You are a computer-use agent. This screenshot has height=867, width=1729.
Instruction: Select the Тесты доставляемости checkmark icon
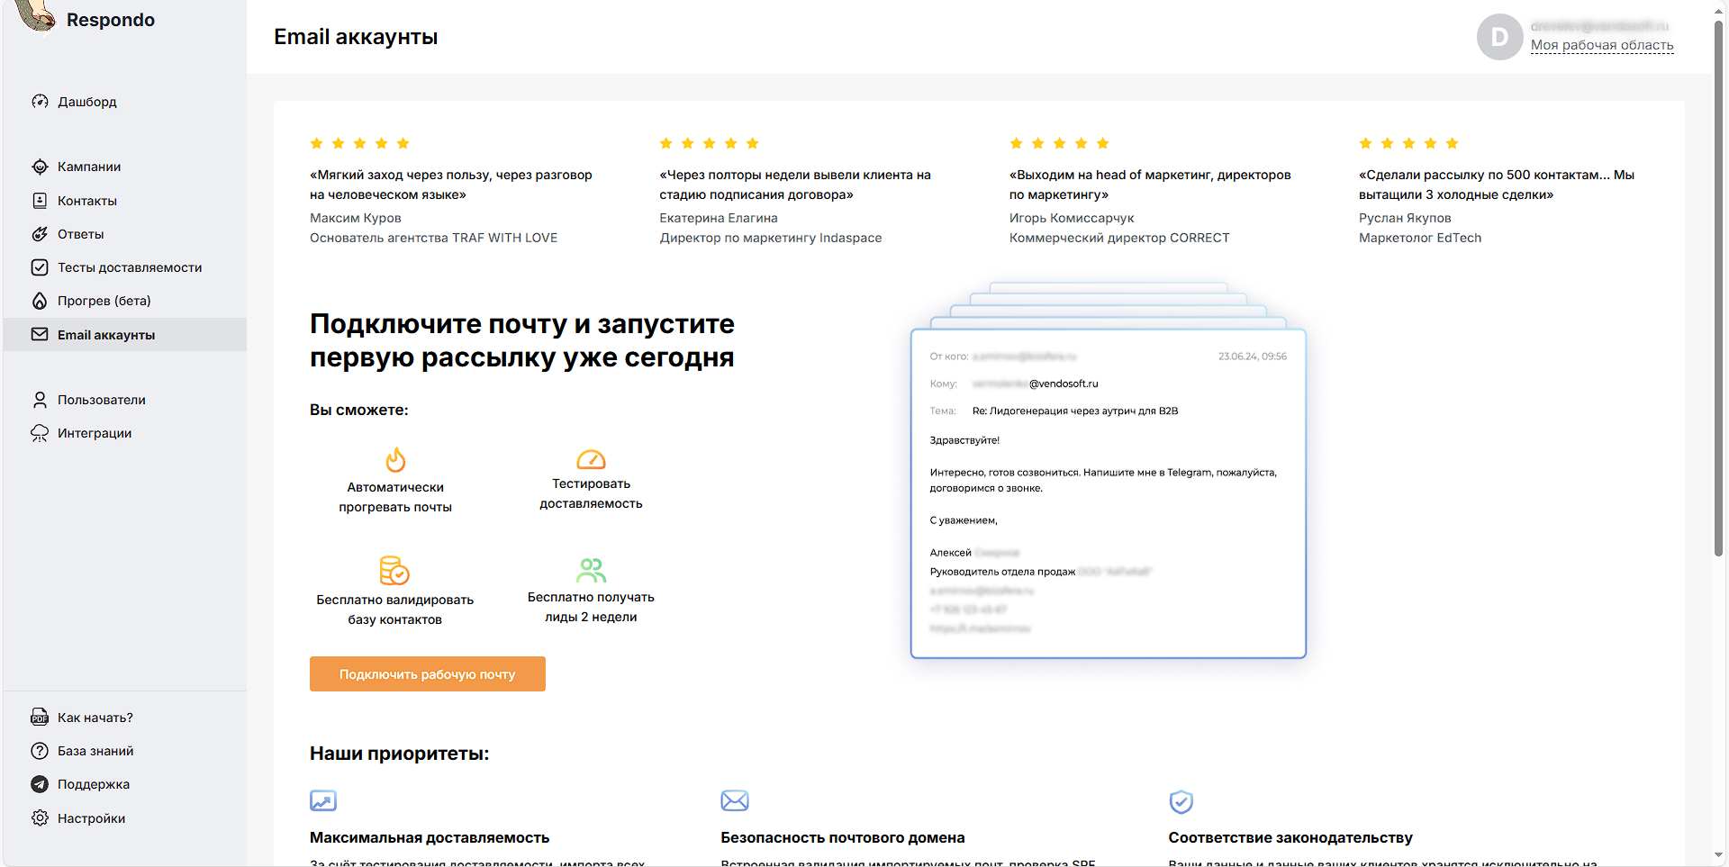(x=40, y=266)
